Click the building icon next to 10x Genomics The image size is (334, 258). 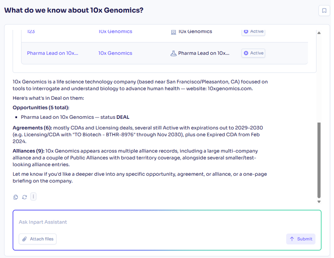point(173,32)
